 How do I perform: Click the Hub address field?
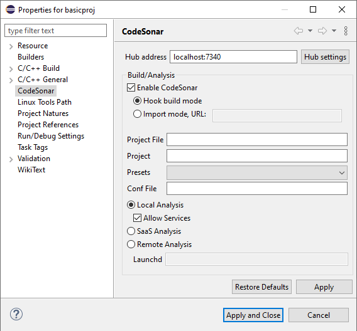233,57
